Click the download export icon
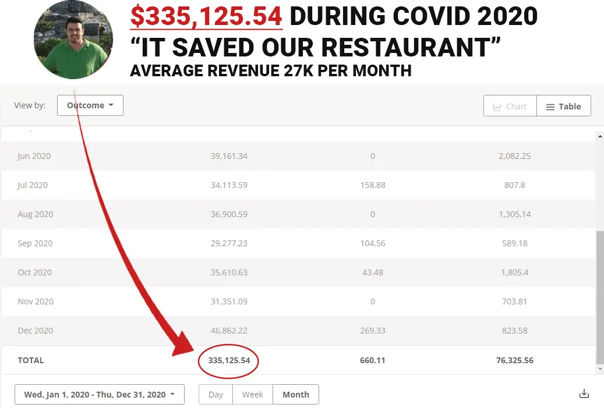 (584, 394)
